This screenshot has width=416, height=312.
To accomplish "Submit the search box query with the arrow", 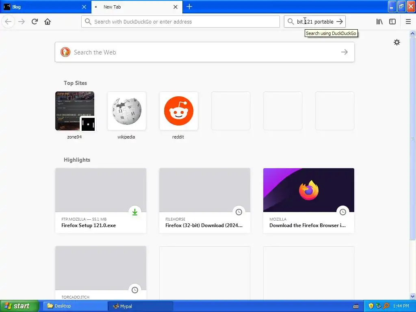I will [340, 22].
